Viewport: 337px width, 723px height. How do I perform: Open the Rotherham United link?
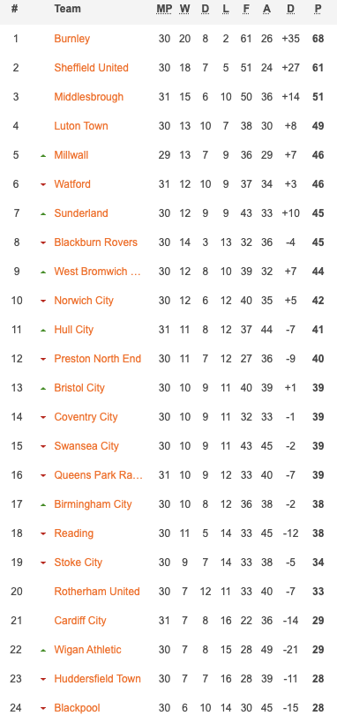[97, 591]
